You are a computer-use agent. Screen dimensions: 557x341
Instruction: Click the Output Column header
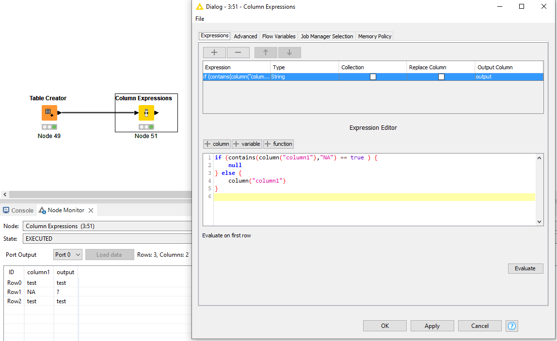coord(509,67)
